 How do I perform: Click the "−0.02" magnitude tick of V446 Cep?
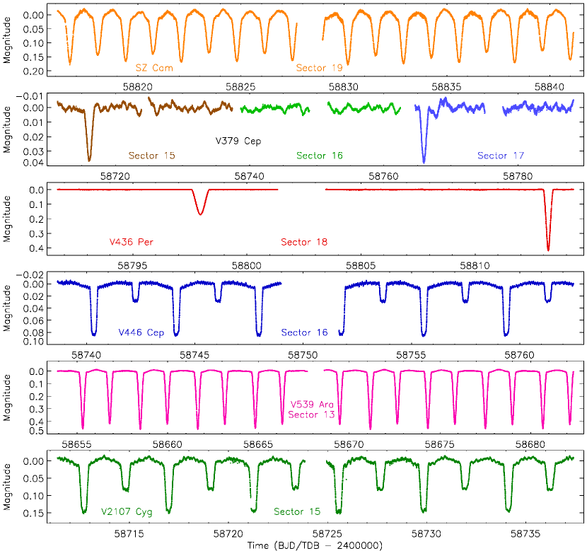30,274
